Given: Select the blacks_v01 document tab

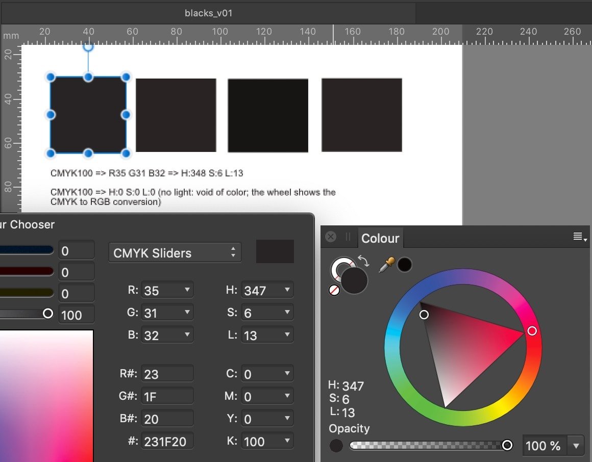Looking at the screenshot, I should [208, 13].
